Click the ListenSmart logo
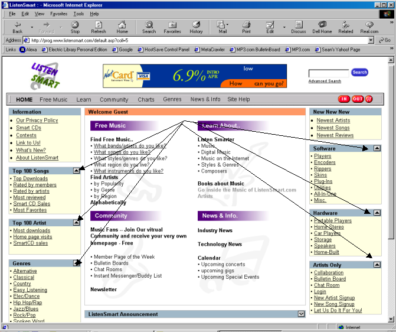The width and height of the screenshot is (396, 332). click(x=45, y=76)
